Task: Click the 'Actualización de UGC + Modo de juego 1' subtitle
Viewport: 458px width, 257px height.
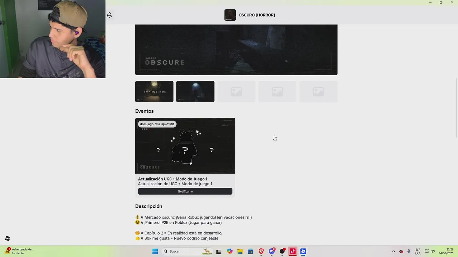Action: tap(175, 184)
